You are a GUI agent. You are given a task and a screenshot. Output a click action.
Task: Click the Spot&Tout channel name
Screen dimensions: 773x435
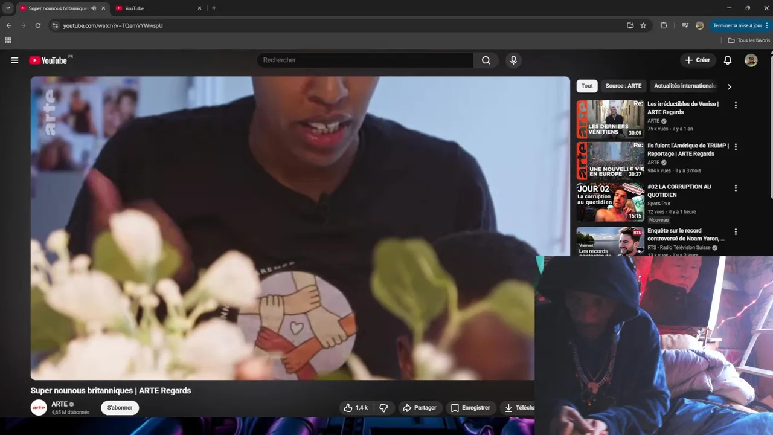coord(659,204)
